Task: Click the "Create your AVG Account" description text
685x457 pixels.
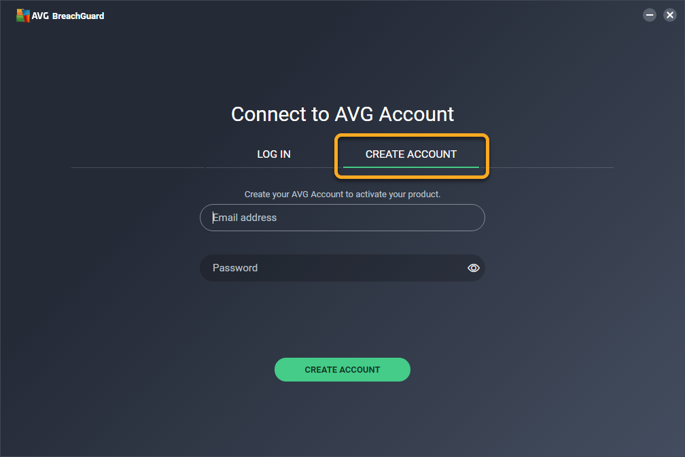Action: tap(342, 194)
